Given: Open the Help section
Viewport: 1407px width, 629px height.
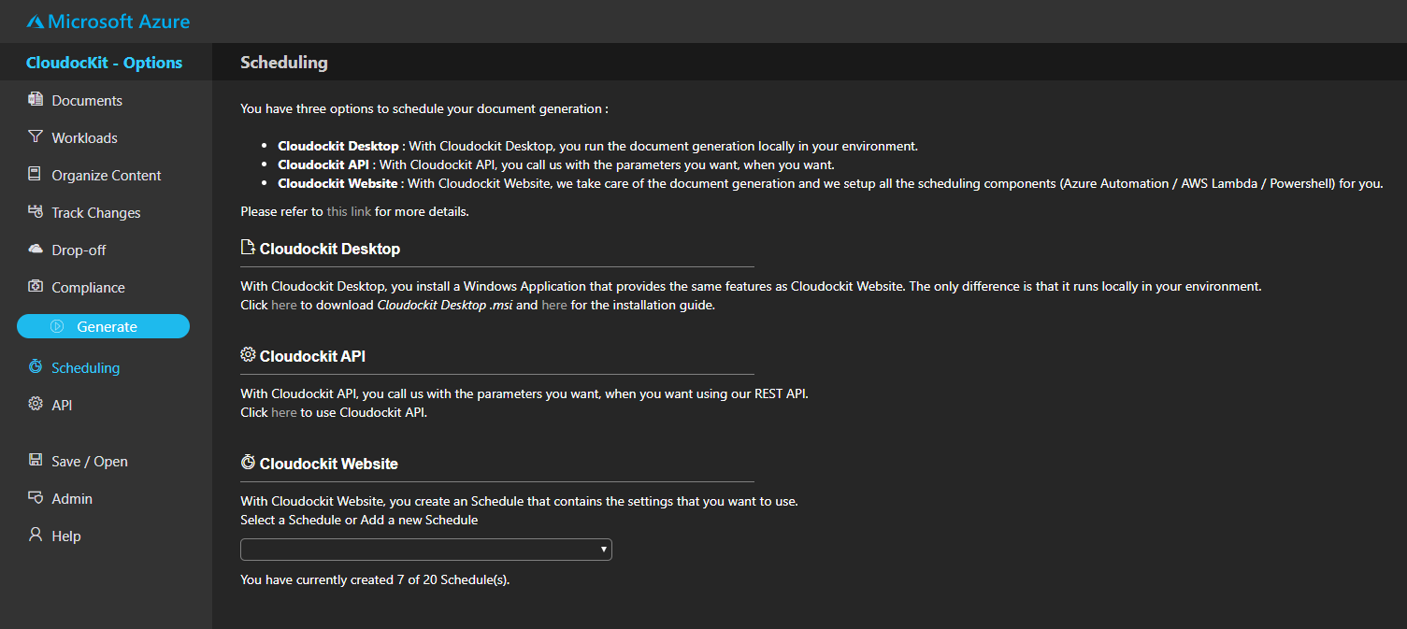Looking at the screenshot, I should coord(66,536).
